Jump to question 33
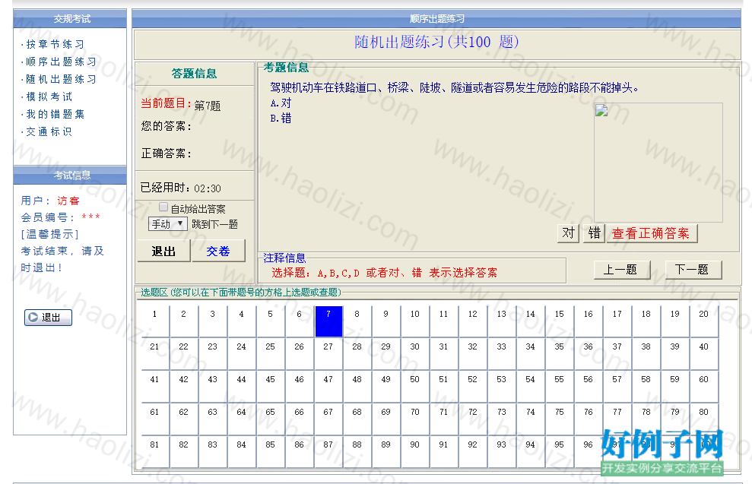This screenshot has width=752, height=484. tap(502, 354)
